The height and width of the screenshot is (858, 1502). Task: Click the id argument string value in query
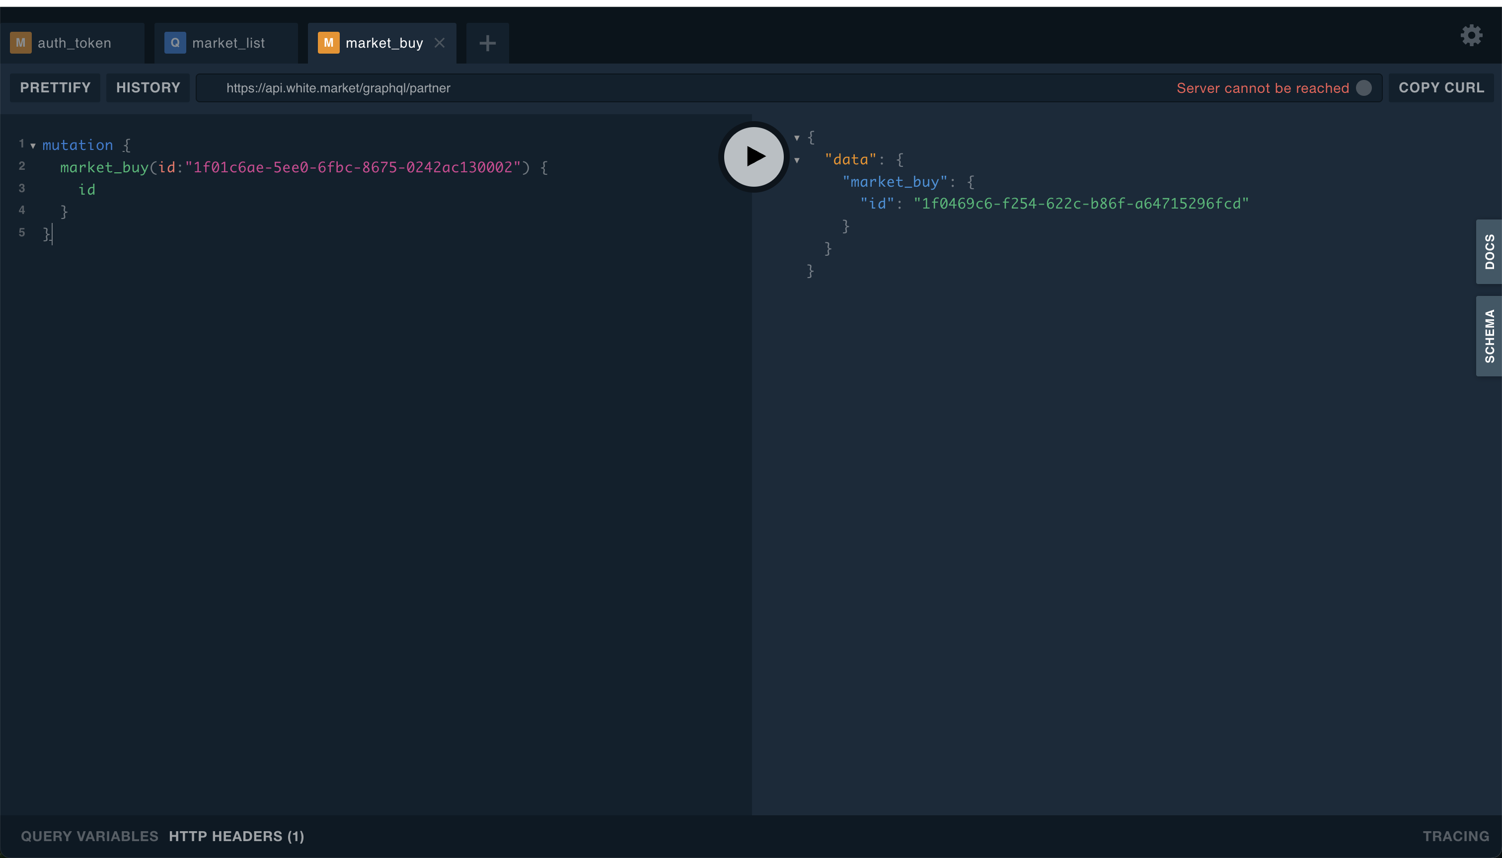pyautogui.click(x=353, y=167)
